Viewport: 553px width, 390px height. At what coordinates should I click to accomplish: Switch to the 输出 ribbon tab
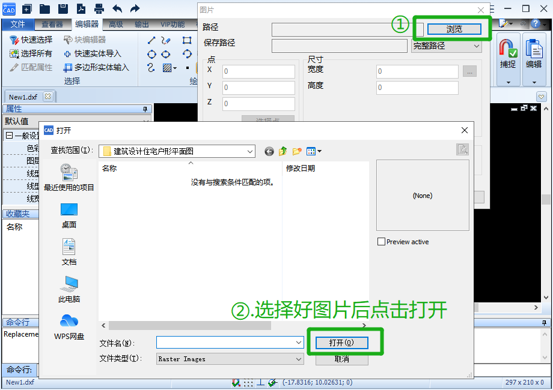coord(142,25)
